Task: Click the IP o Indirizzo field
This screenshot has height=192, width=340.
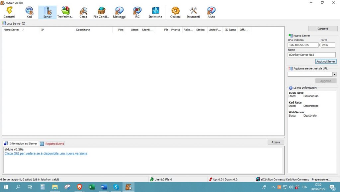Action: 303,45
